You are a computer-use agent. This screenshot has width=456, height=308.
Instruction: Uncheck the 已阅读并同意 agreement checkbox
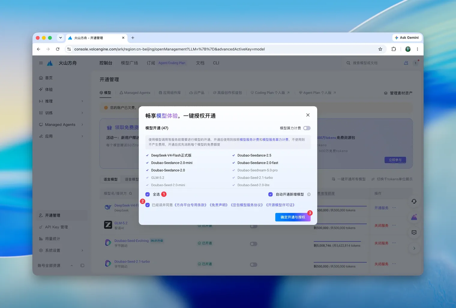[x=147, y=205]
